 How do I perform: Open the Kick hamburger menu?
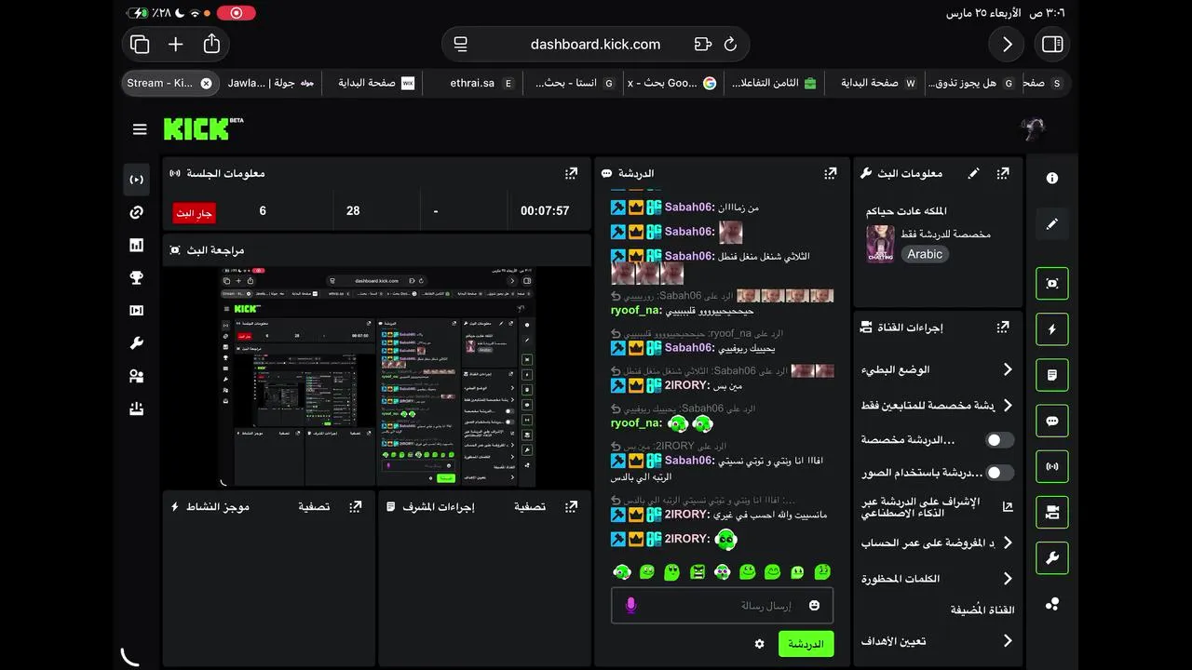[x=140, y=129]
